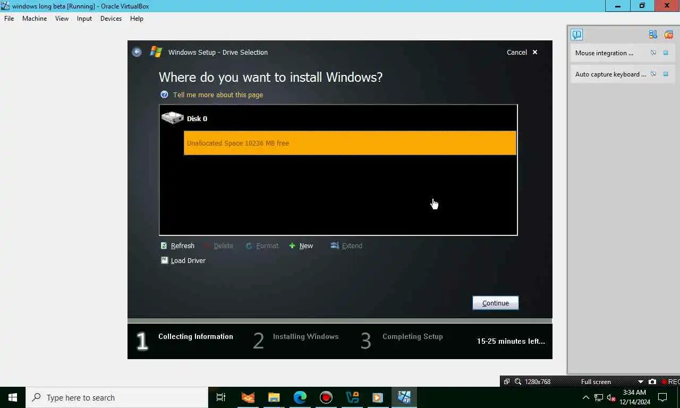Open the VirtualBox notification center icon
This screenshot has width=680, height=408.
(x=577, y=35)
